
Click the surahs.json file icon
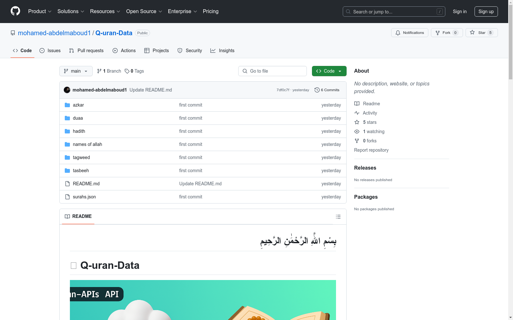(67, 197)
